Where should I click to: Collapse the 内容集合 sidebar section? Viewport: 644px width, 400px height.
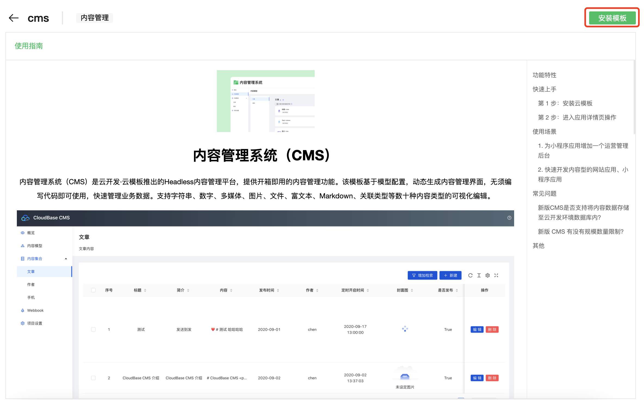coord(66,259)
